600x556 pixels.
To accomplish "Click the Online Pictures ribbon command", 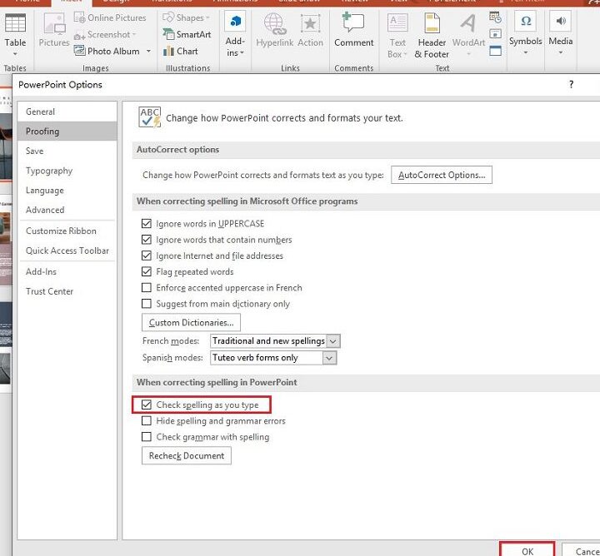I will [110, 17].
